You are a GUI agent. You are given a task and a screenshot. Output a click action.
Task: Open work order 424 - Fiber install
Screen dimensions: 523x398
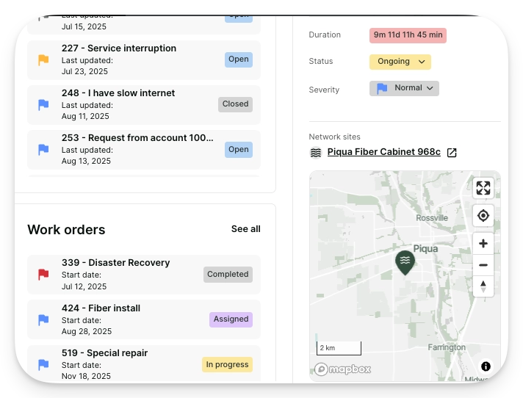click(x=144, y=319)
